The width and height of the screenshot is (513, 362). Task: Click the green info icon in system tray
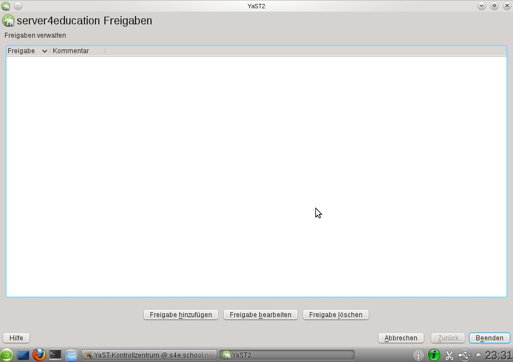click(434, 355)
